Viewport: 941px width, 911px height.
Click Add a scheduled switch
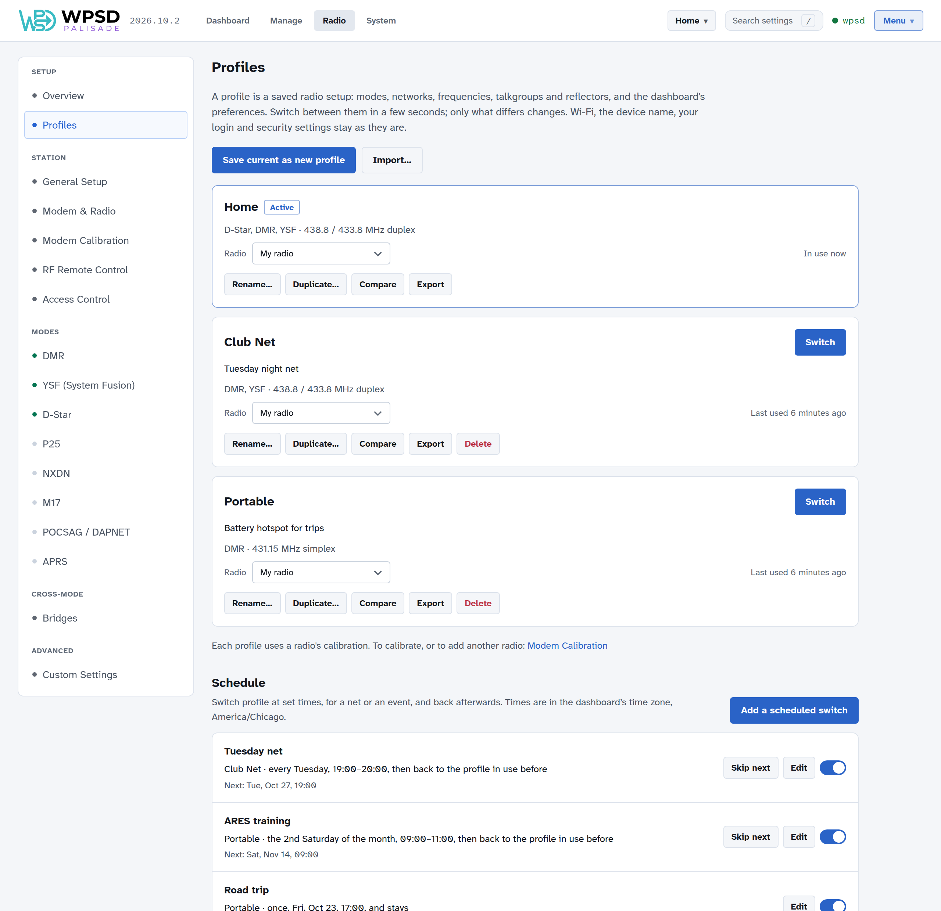click(794, 710)
